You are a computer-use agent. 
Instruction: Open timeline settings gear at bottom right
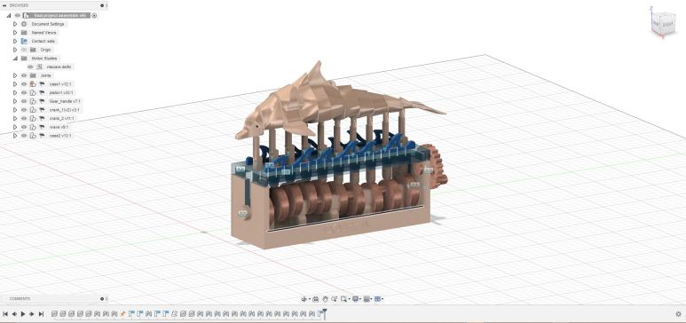coord(679,314)
